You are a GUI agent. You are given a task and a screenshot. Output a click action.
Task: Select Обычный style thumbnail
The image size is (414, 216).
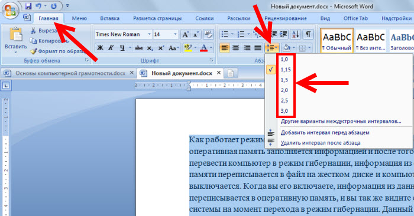(x=337, y=41)
